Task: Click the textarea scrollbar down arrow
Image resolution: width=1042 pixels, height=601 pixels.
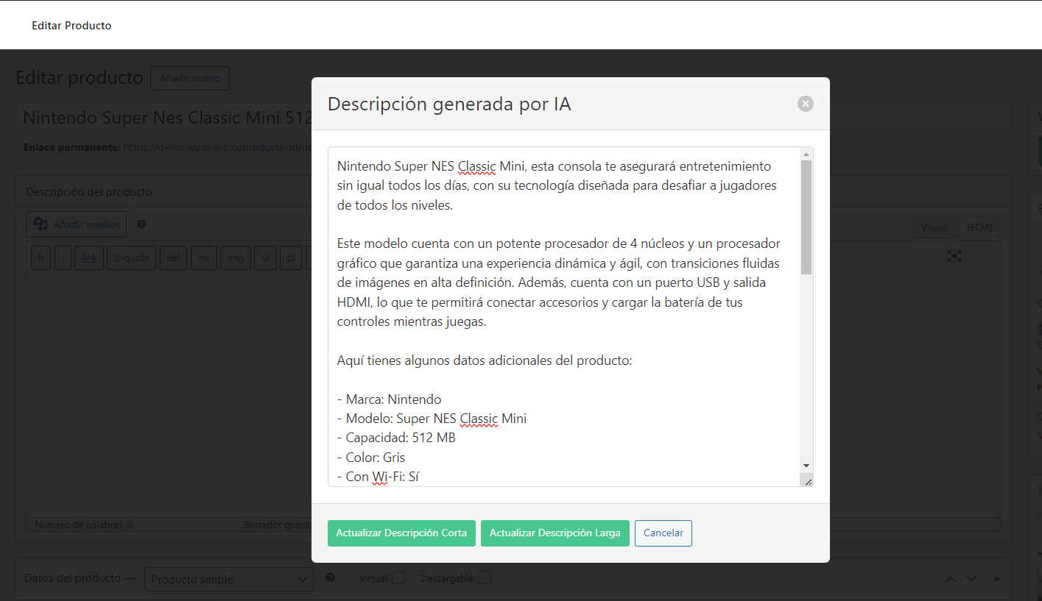Action: click(x=806, y=466)
